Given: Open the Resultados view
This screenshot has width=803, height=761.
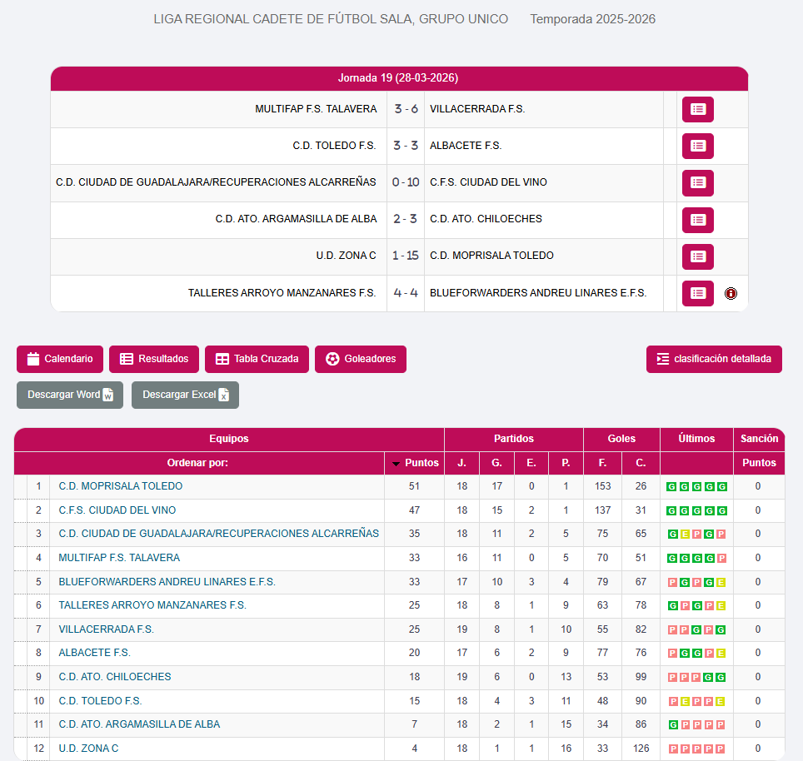Looking at the screenshot, I should click(154, 359).
